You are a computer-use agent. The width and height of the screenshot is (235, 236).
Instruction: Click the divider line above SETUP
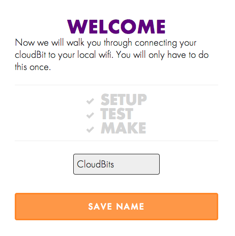click(x=116, y=85)
